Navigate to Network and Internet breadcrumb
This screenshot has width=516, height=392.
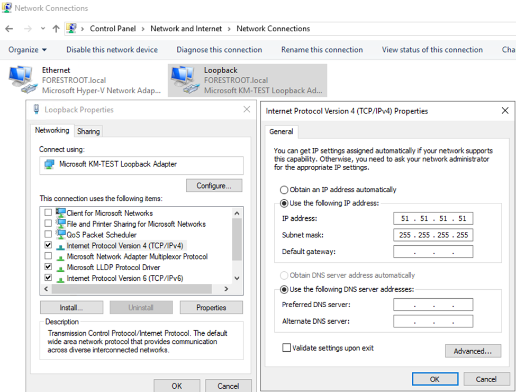186,29
